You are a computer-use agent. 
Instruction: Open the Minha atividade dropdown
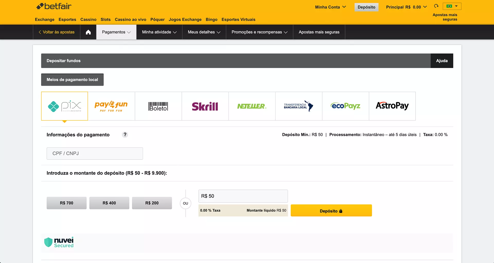click(159, 32)
